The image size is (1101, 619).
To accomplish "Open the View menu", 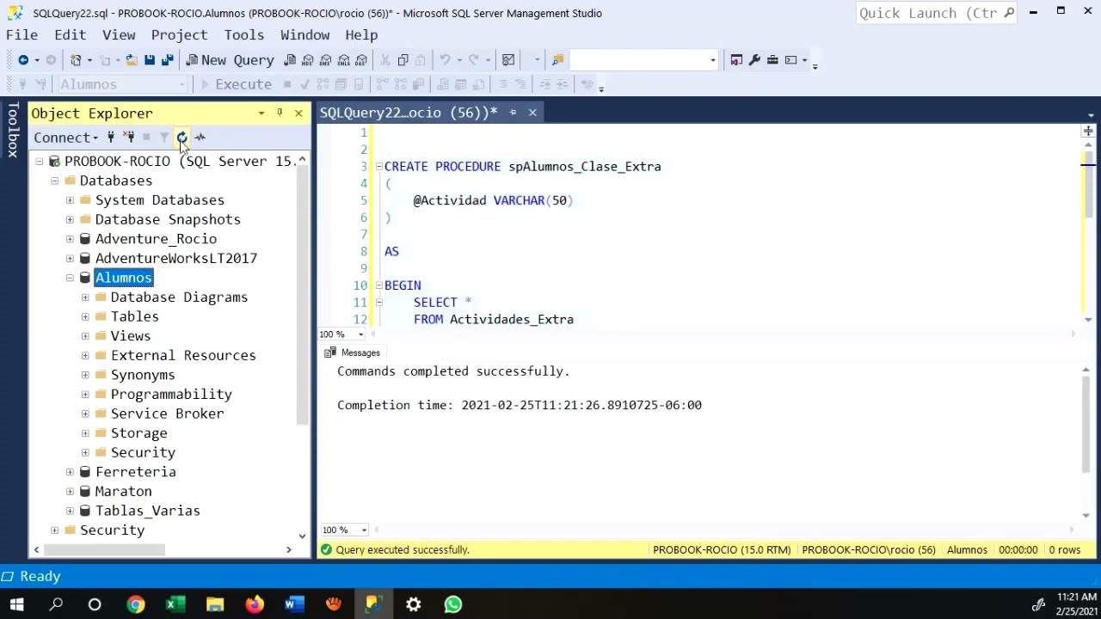I will 119,35.
